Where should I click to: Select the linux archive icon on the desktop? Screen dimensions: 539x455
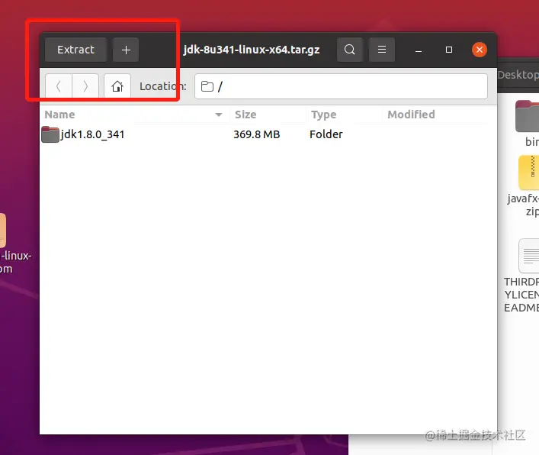[x=11, y=244]
